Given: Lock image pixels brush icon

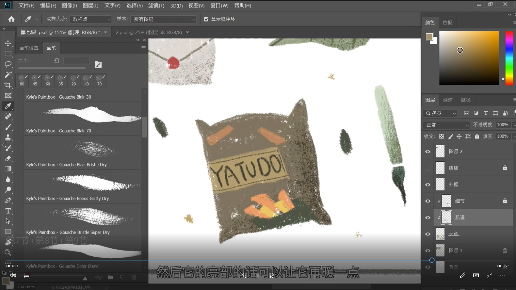Looking at the screenshot, I should (450, 136).
